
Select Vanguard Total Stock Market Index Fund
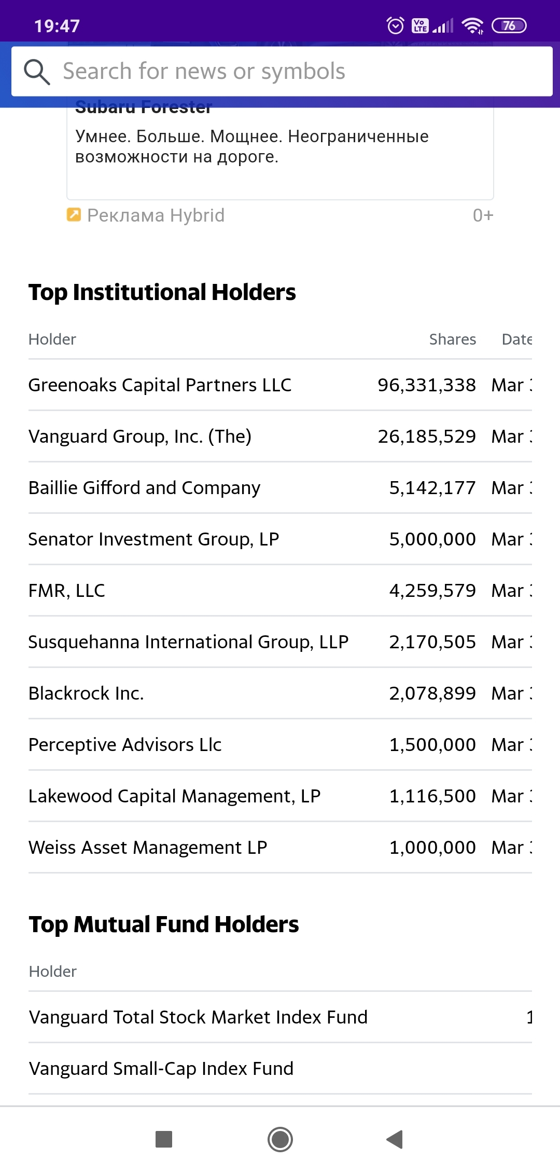(198, 1017)
